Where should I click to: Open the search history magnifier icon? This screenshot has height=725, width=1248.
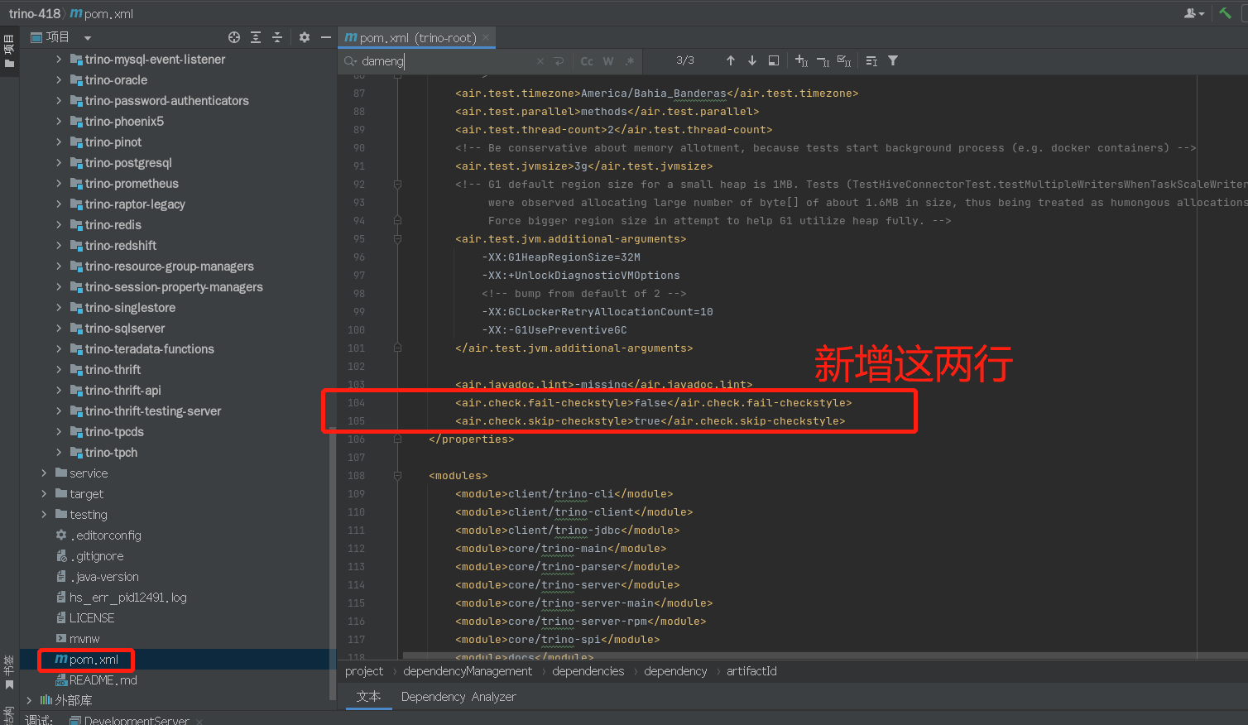tap(350, 61)
